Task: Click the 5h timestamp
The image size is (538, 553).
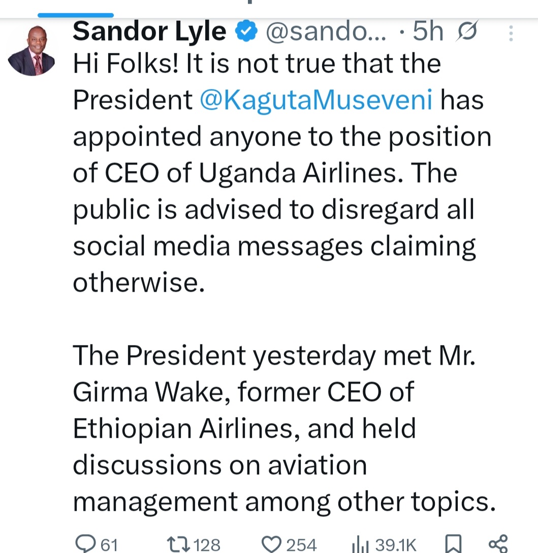Action: (x=428, y=33)
